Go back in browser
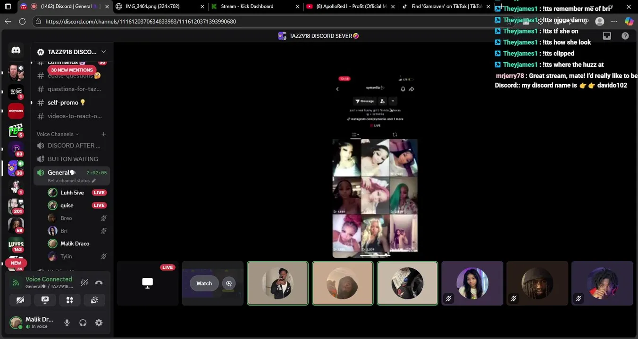The image size is (638, 339). [8, 22]
